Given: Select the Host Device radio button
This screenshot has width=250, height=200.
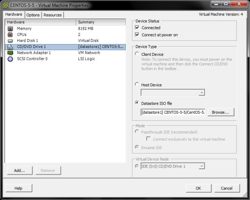Looking at the screenshot, I should click(137, 84).
